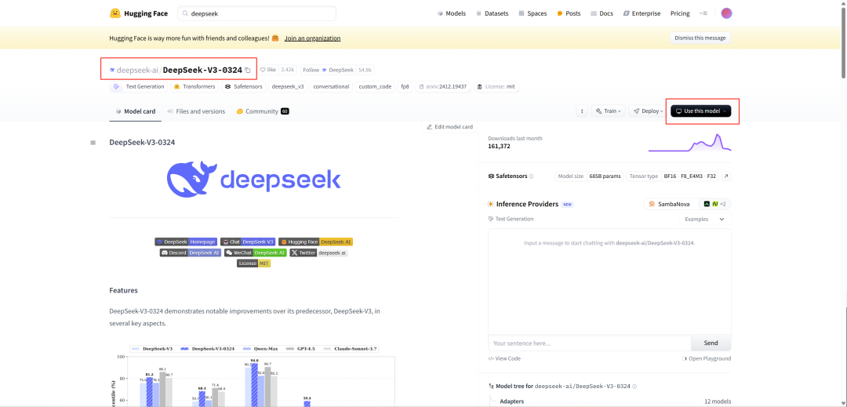
Task: Click the DeepSeek Homepage badge
Action: pos(186,242)
